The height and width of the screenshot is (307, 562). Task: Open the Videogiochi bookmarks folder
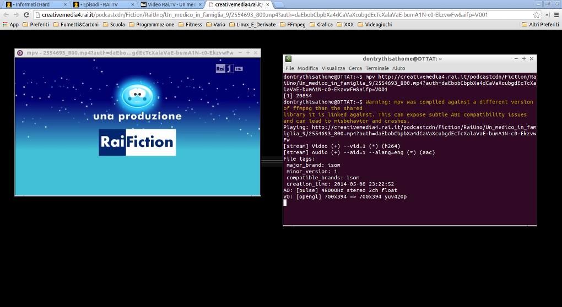coord(375,24)
